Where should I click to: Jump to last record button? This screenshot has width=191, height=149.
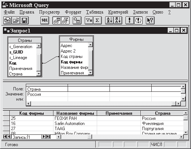pos(48,137)
